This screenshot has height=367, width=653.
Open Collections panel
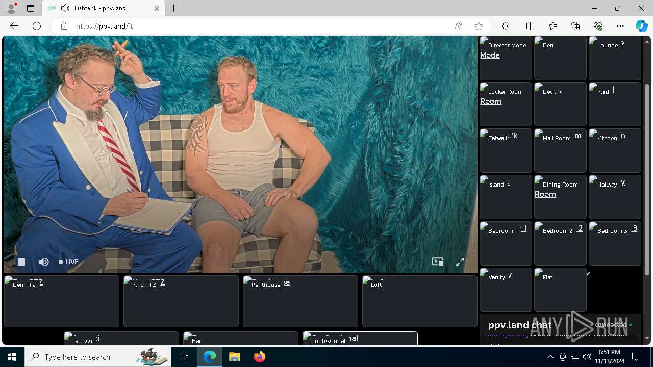575,26
